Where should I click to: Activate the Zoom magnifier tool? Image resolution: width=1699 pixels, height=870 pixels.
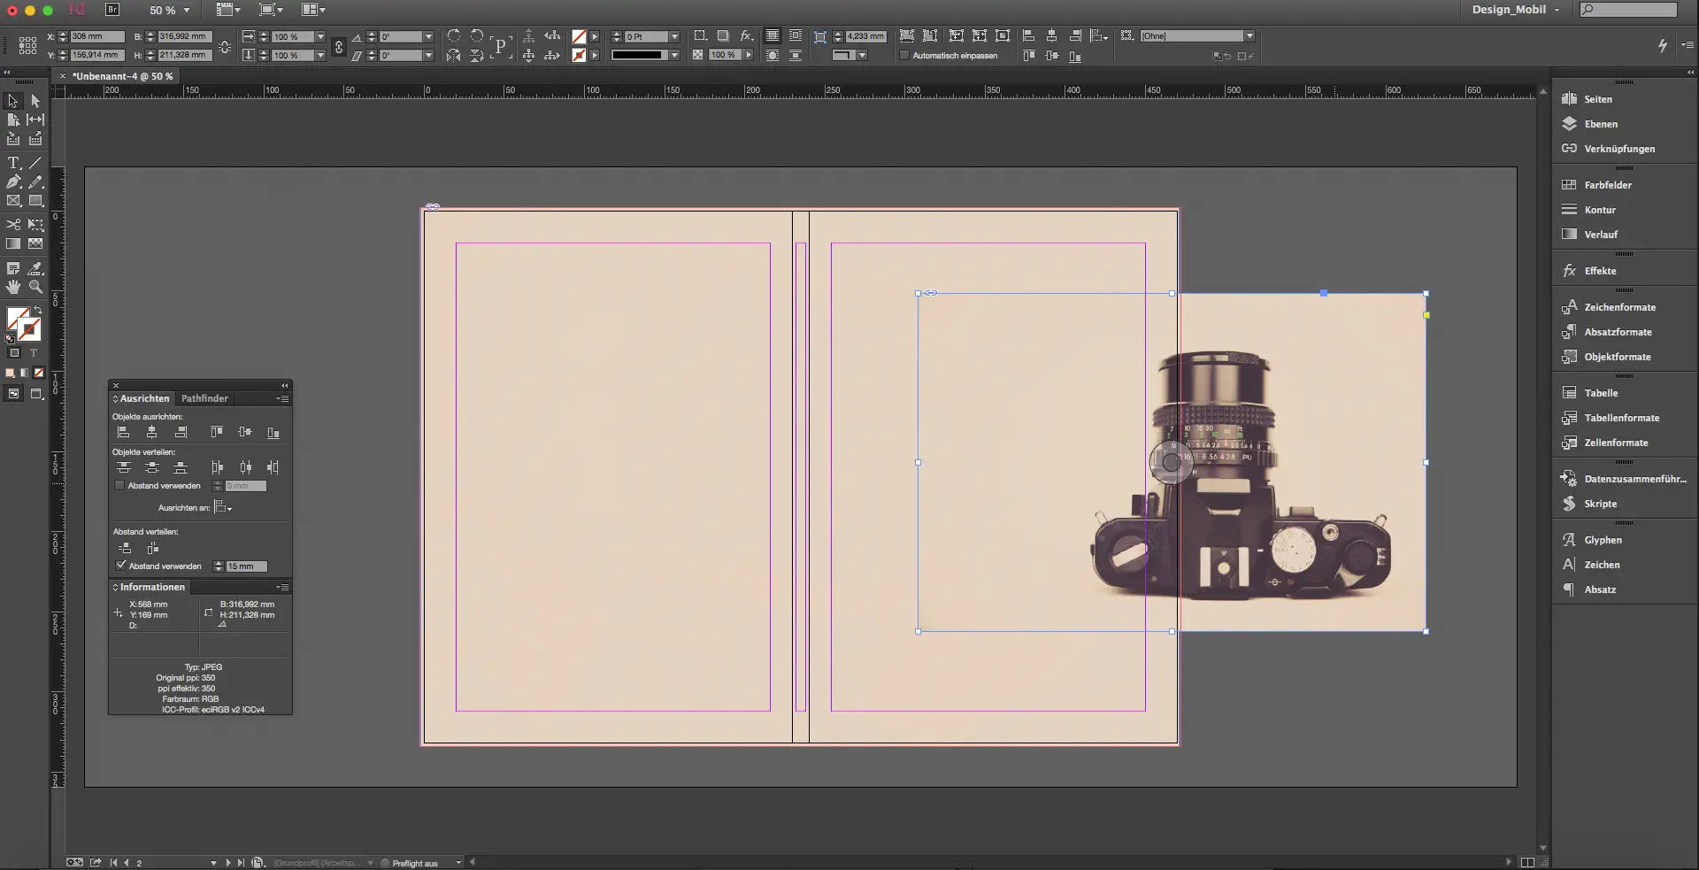click(x=35, y=287)
